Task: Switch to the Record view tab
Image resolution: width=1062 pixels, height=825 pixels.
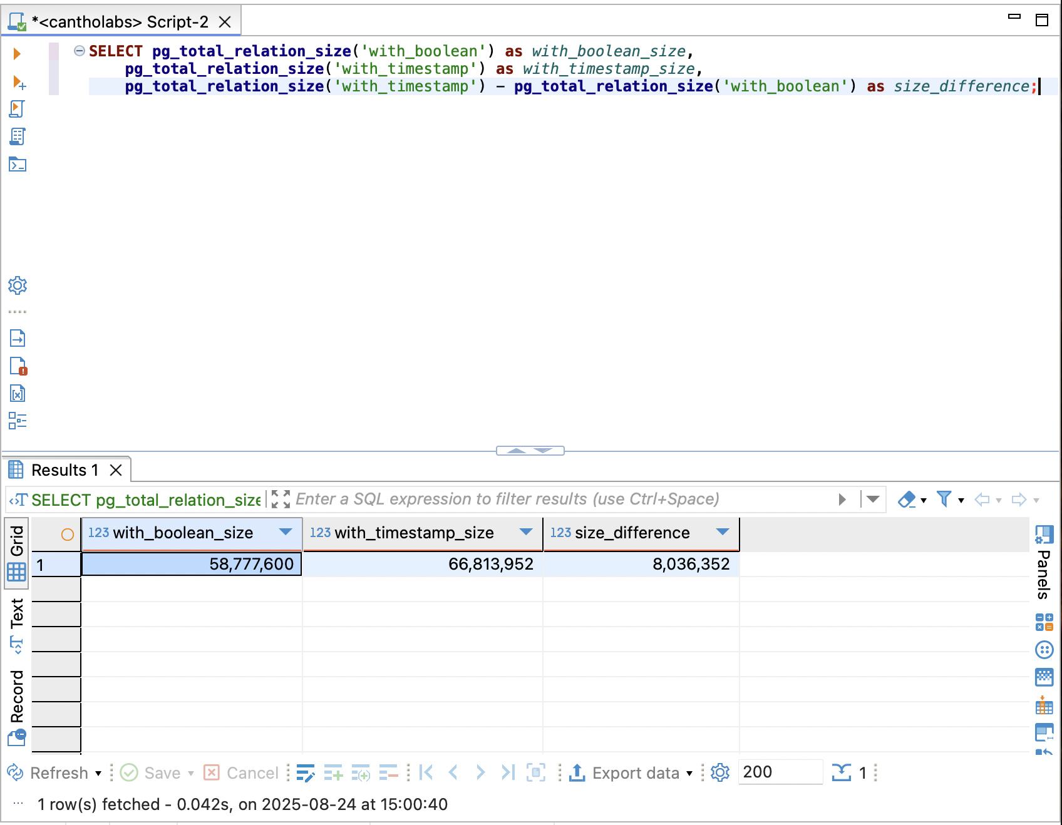Action: [17, 696]
